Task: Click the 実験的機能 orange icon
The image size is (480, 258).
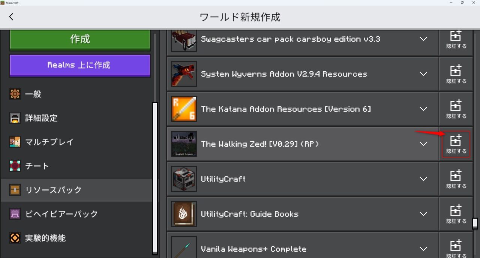Action: [x=15, y=238]
